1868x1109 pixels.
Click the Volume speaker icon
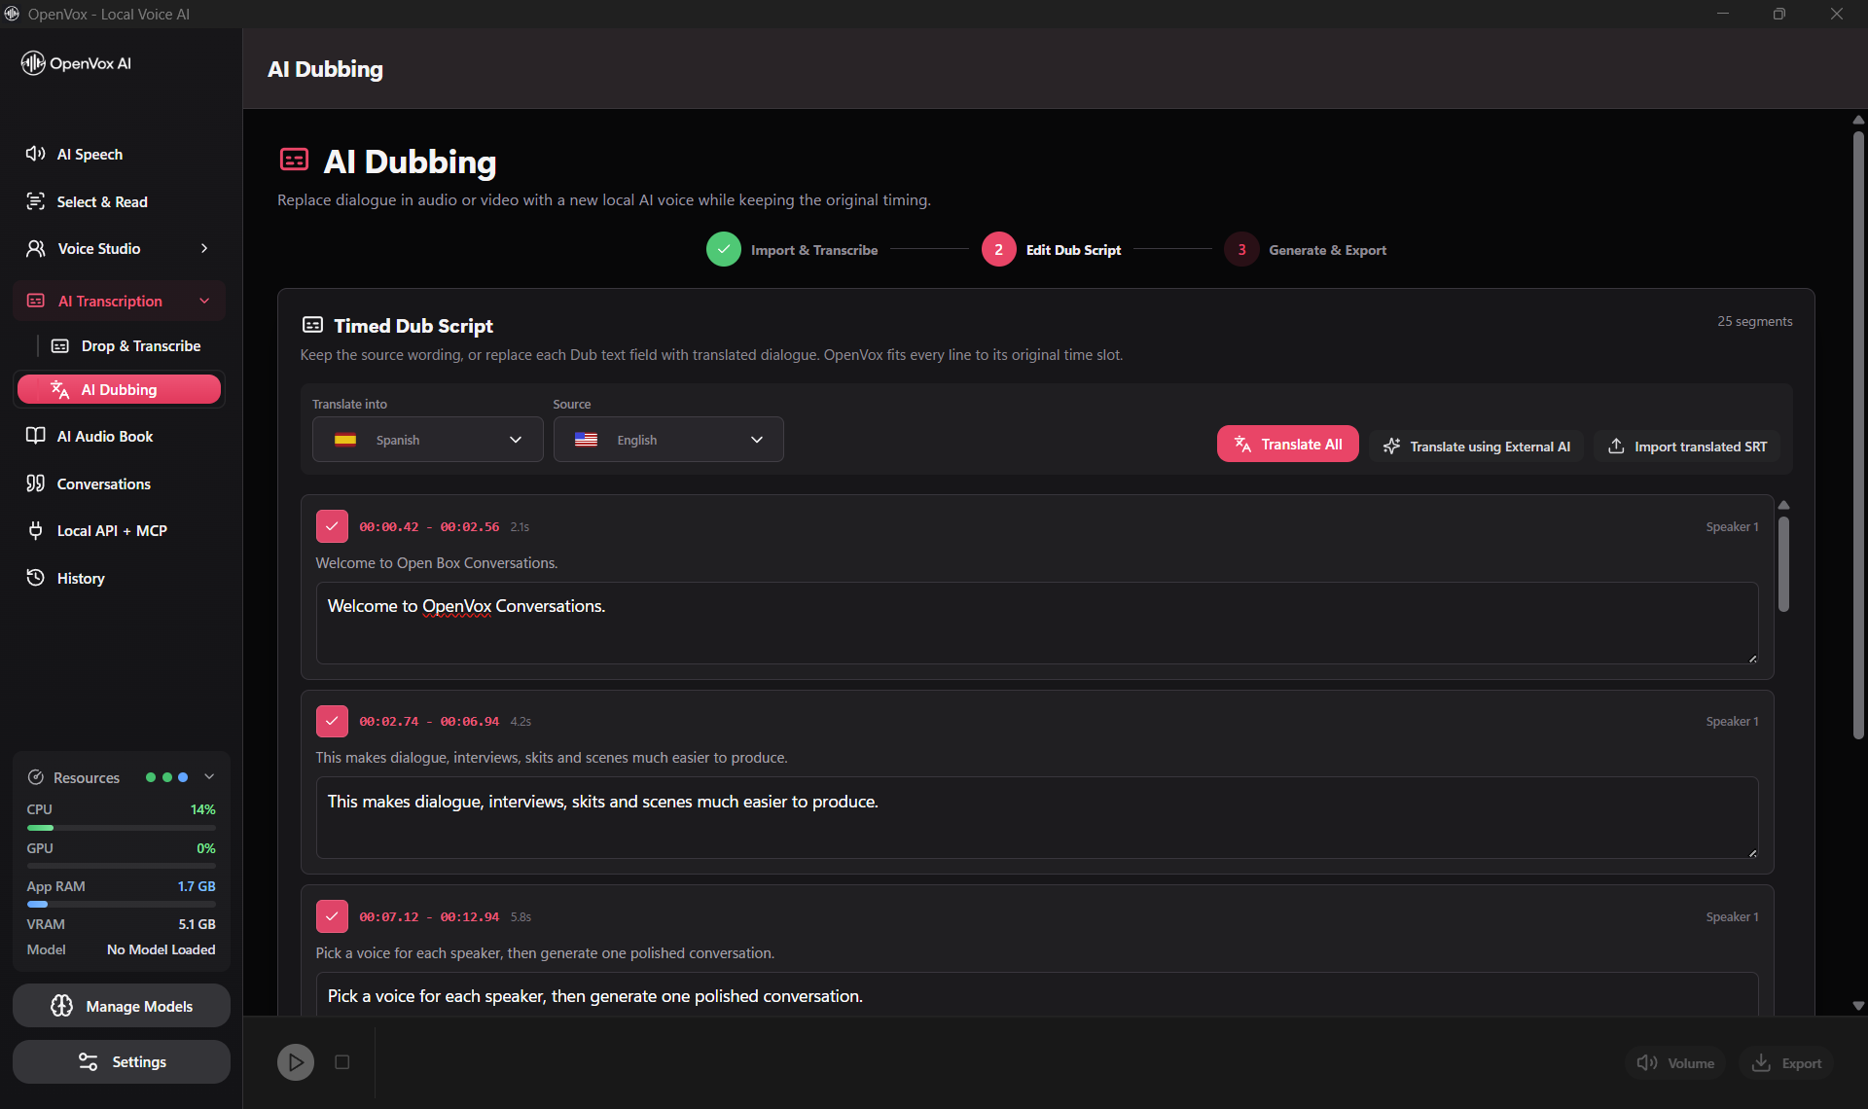[x=1647, y=1063]
